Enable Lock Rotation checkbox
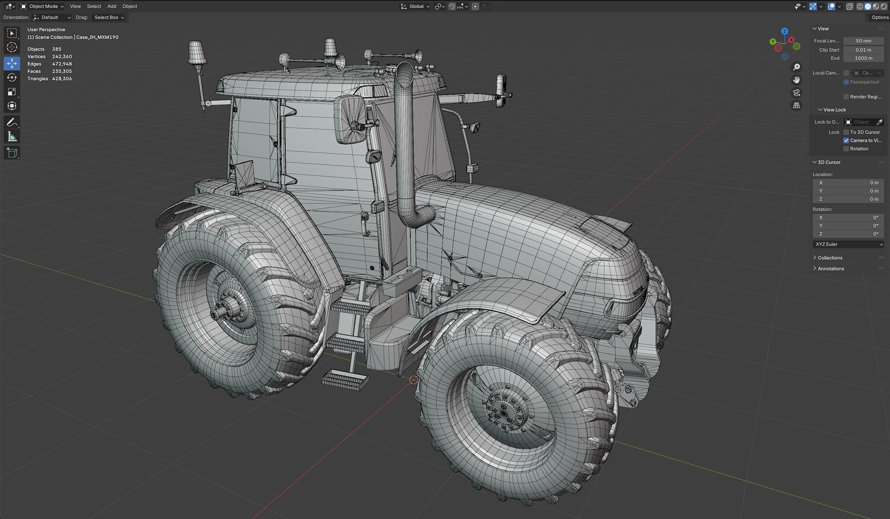This screenshot has width=890, height=519. point(846,148)
